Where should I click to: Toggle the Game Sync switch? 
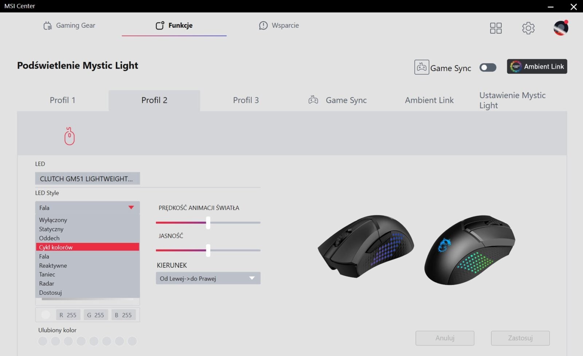coord(488,67)
